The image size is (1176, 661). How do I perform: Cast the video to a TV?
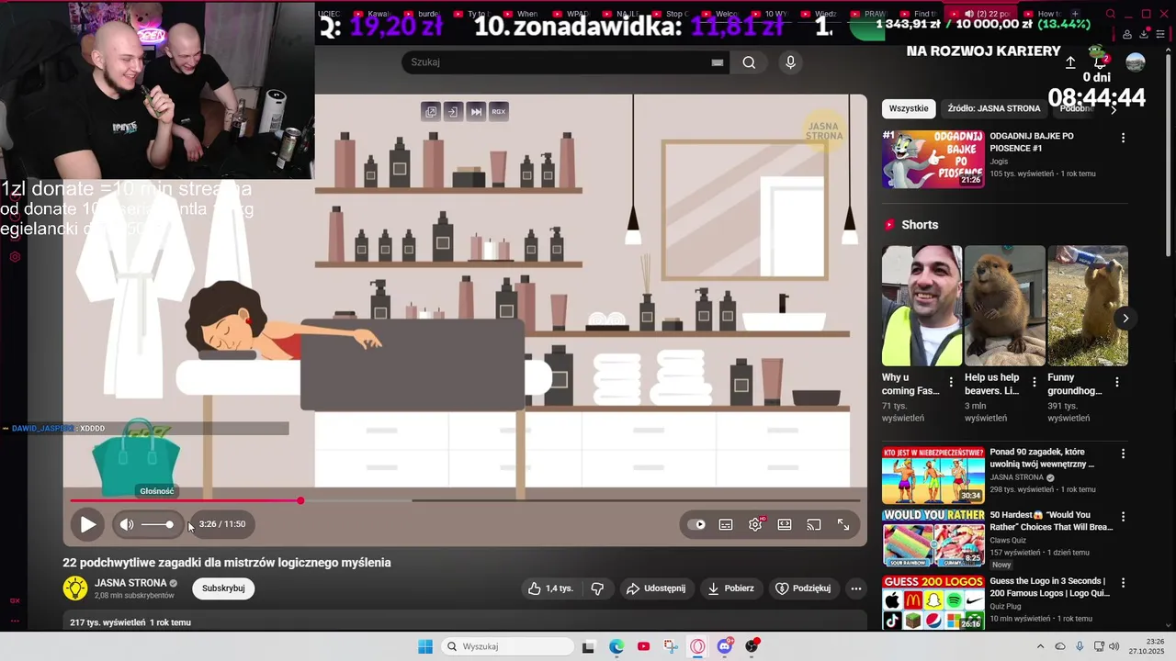814,525
